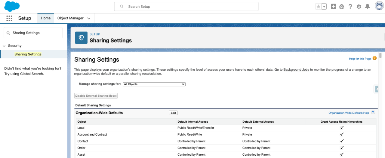The height and width of the screenshot is (158, 385).
Task: Click Contact's internal Controlled by Parent value
Action: tap(192, 141)
